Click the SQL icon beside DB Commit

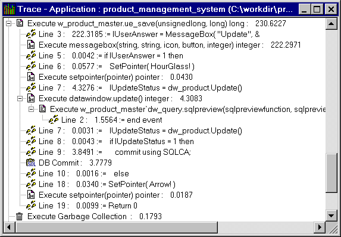(31, 163)
